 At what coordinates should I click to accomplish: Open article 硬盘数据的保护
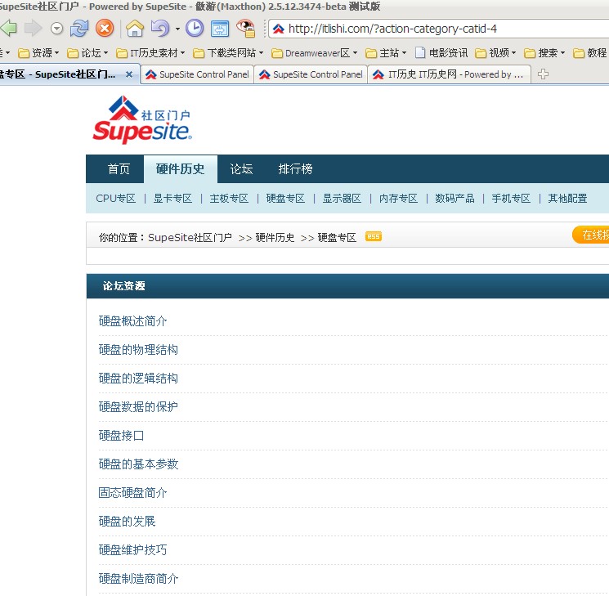[138, 407]
